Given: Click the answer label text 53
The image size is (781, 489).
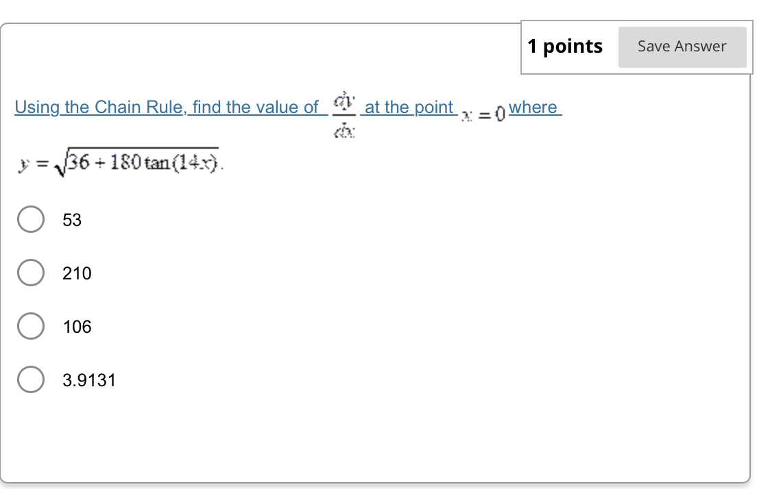Looking at the screenshot, I should pos(72,219).
